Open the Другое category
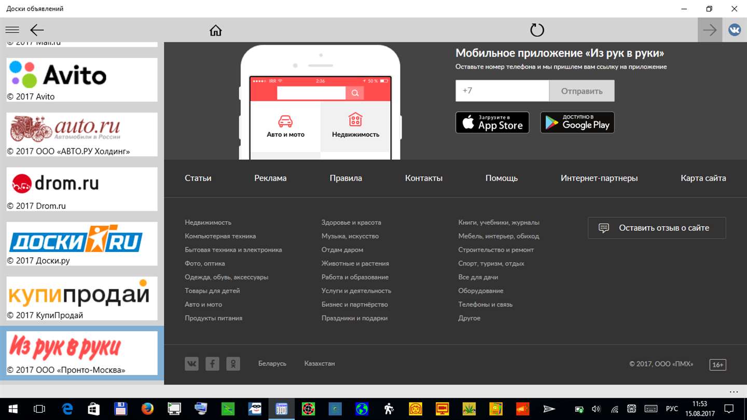Screen dimensions: 747x420 [469, 318]
